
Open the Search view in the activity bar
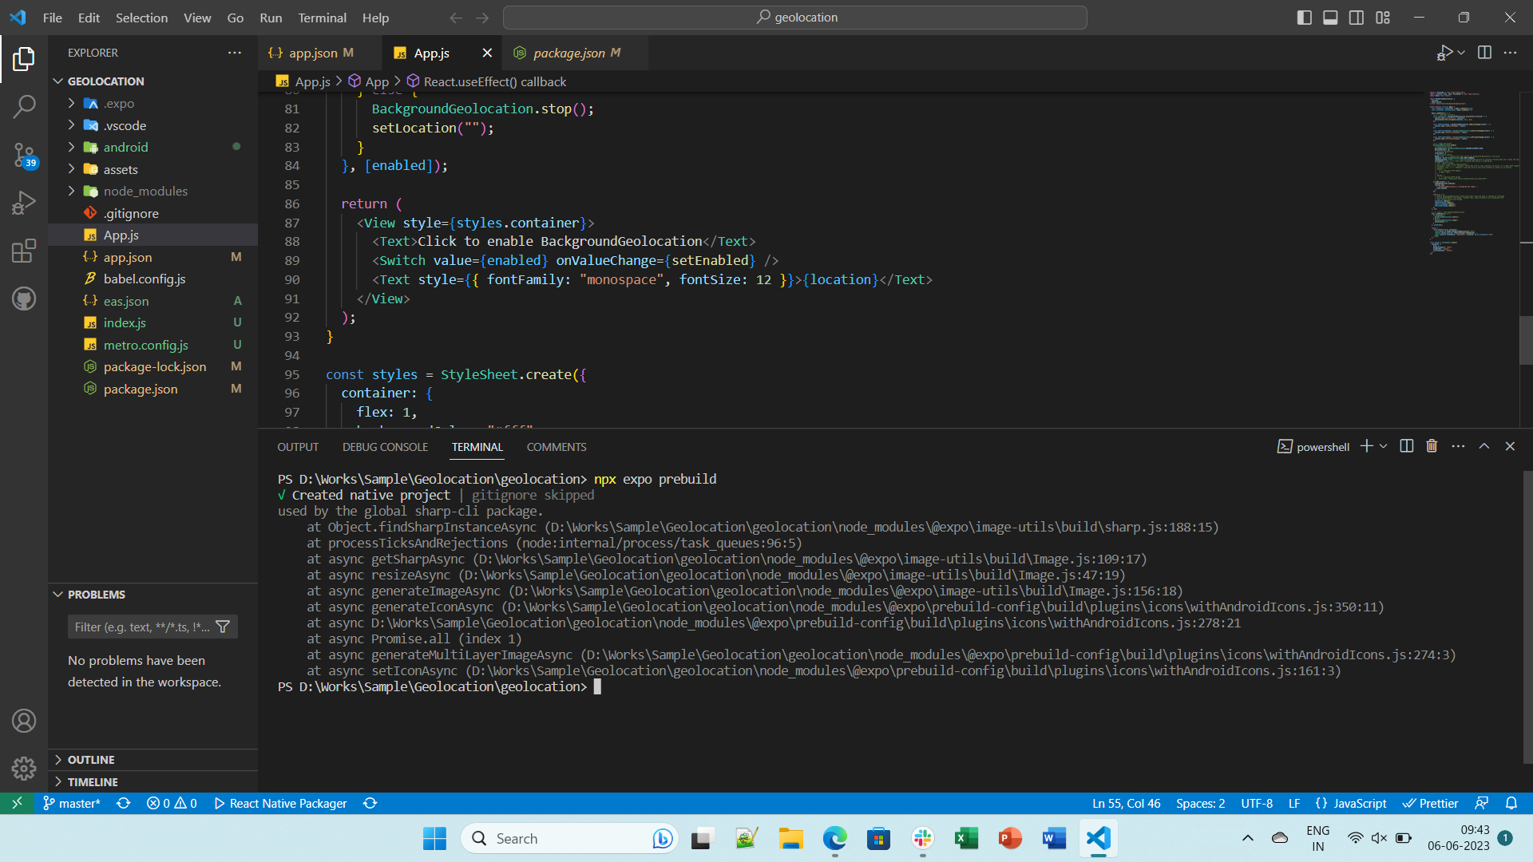24,106
